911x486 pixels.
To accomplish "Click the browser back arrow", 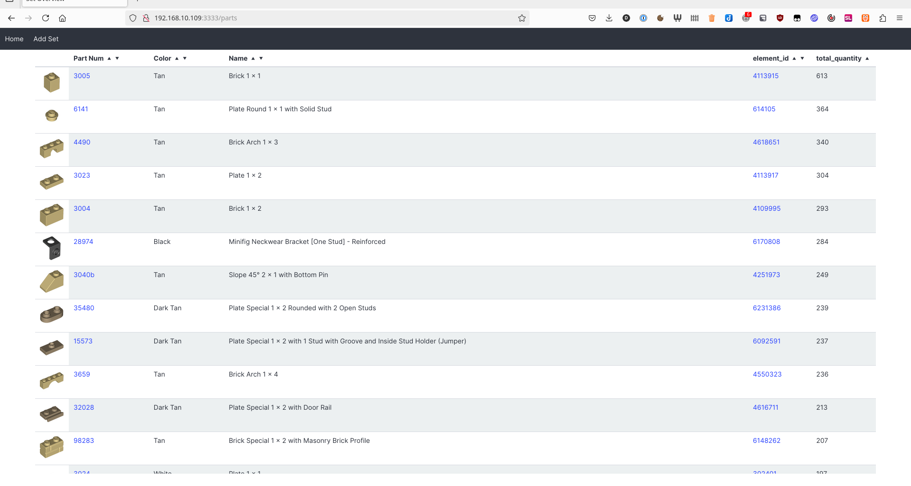I will 11,18.
